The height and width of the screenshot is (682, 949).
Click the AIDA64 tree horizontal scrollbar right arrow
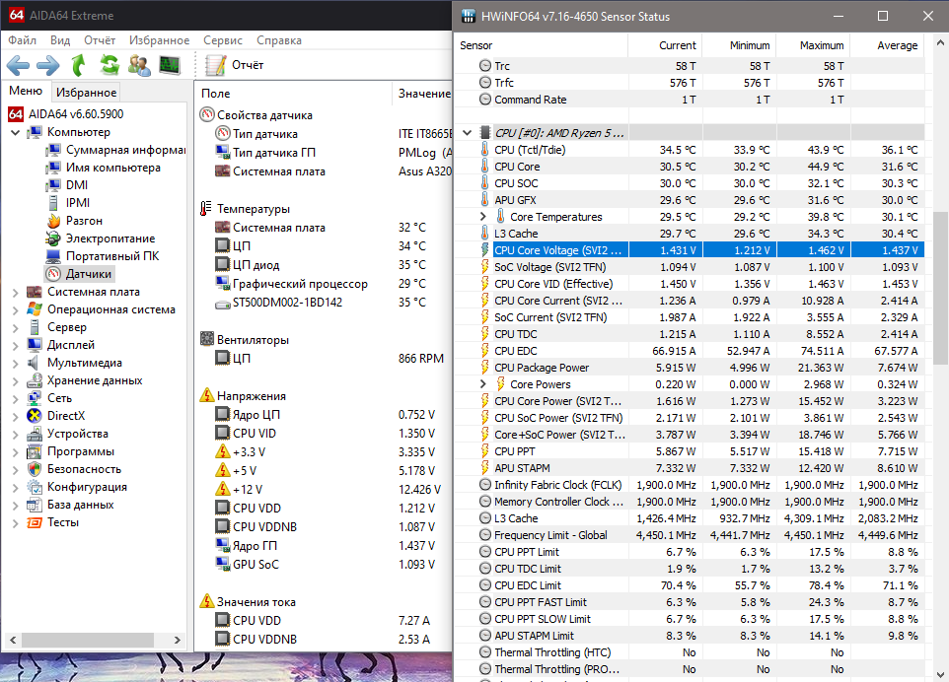pos(177,639)
